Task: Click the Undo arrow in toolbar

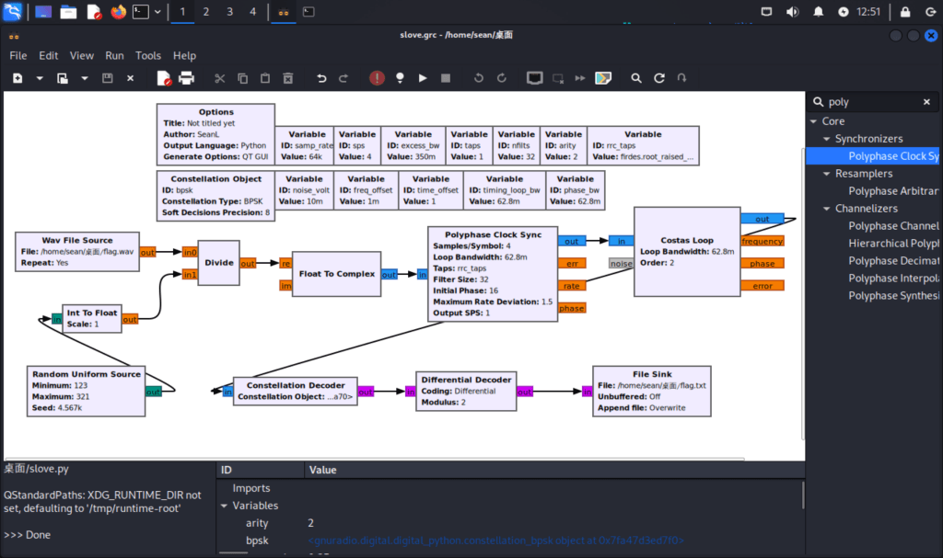Action: (321, 79)
